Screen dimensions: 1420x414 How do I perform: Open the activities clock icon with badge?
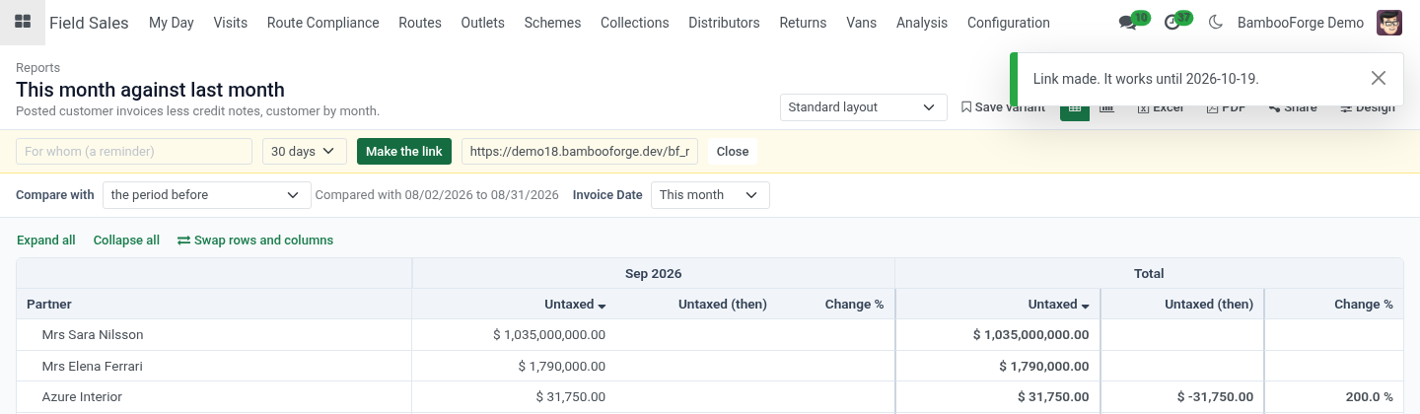pyautogui.click(x=1172, y=23)
